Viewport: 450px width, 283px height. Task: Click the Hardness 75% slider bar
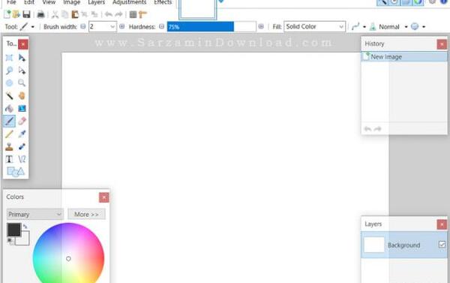(x=211, y=27)
